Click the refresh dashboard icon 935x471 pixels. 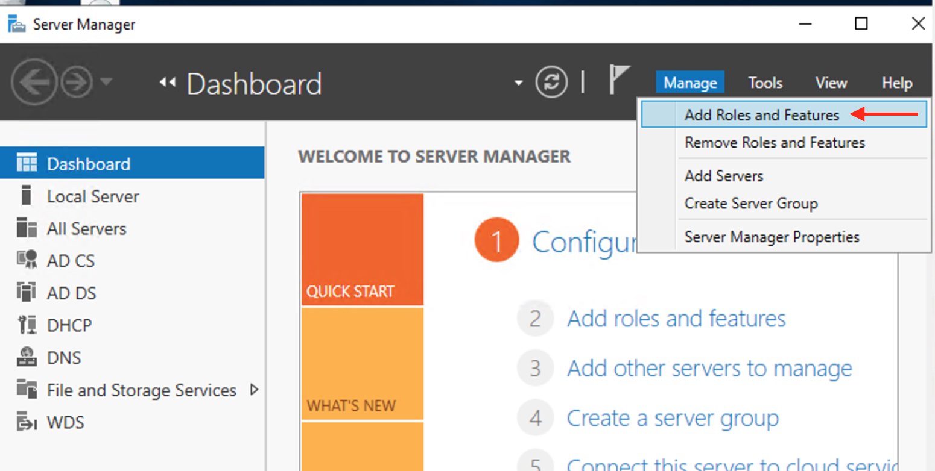[x=551, y=82]
